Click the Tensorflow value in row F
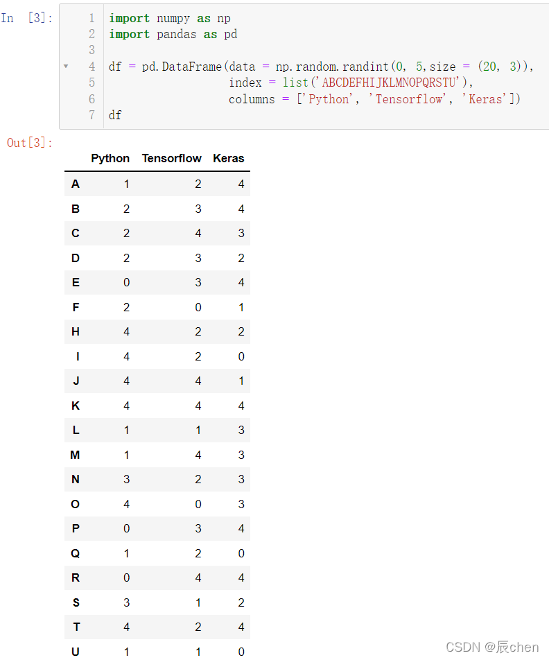Screen dimensions: 549x660 [198, 307]
